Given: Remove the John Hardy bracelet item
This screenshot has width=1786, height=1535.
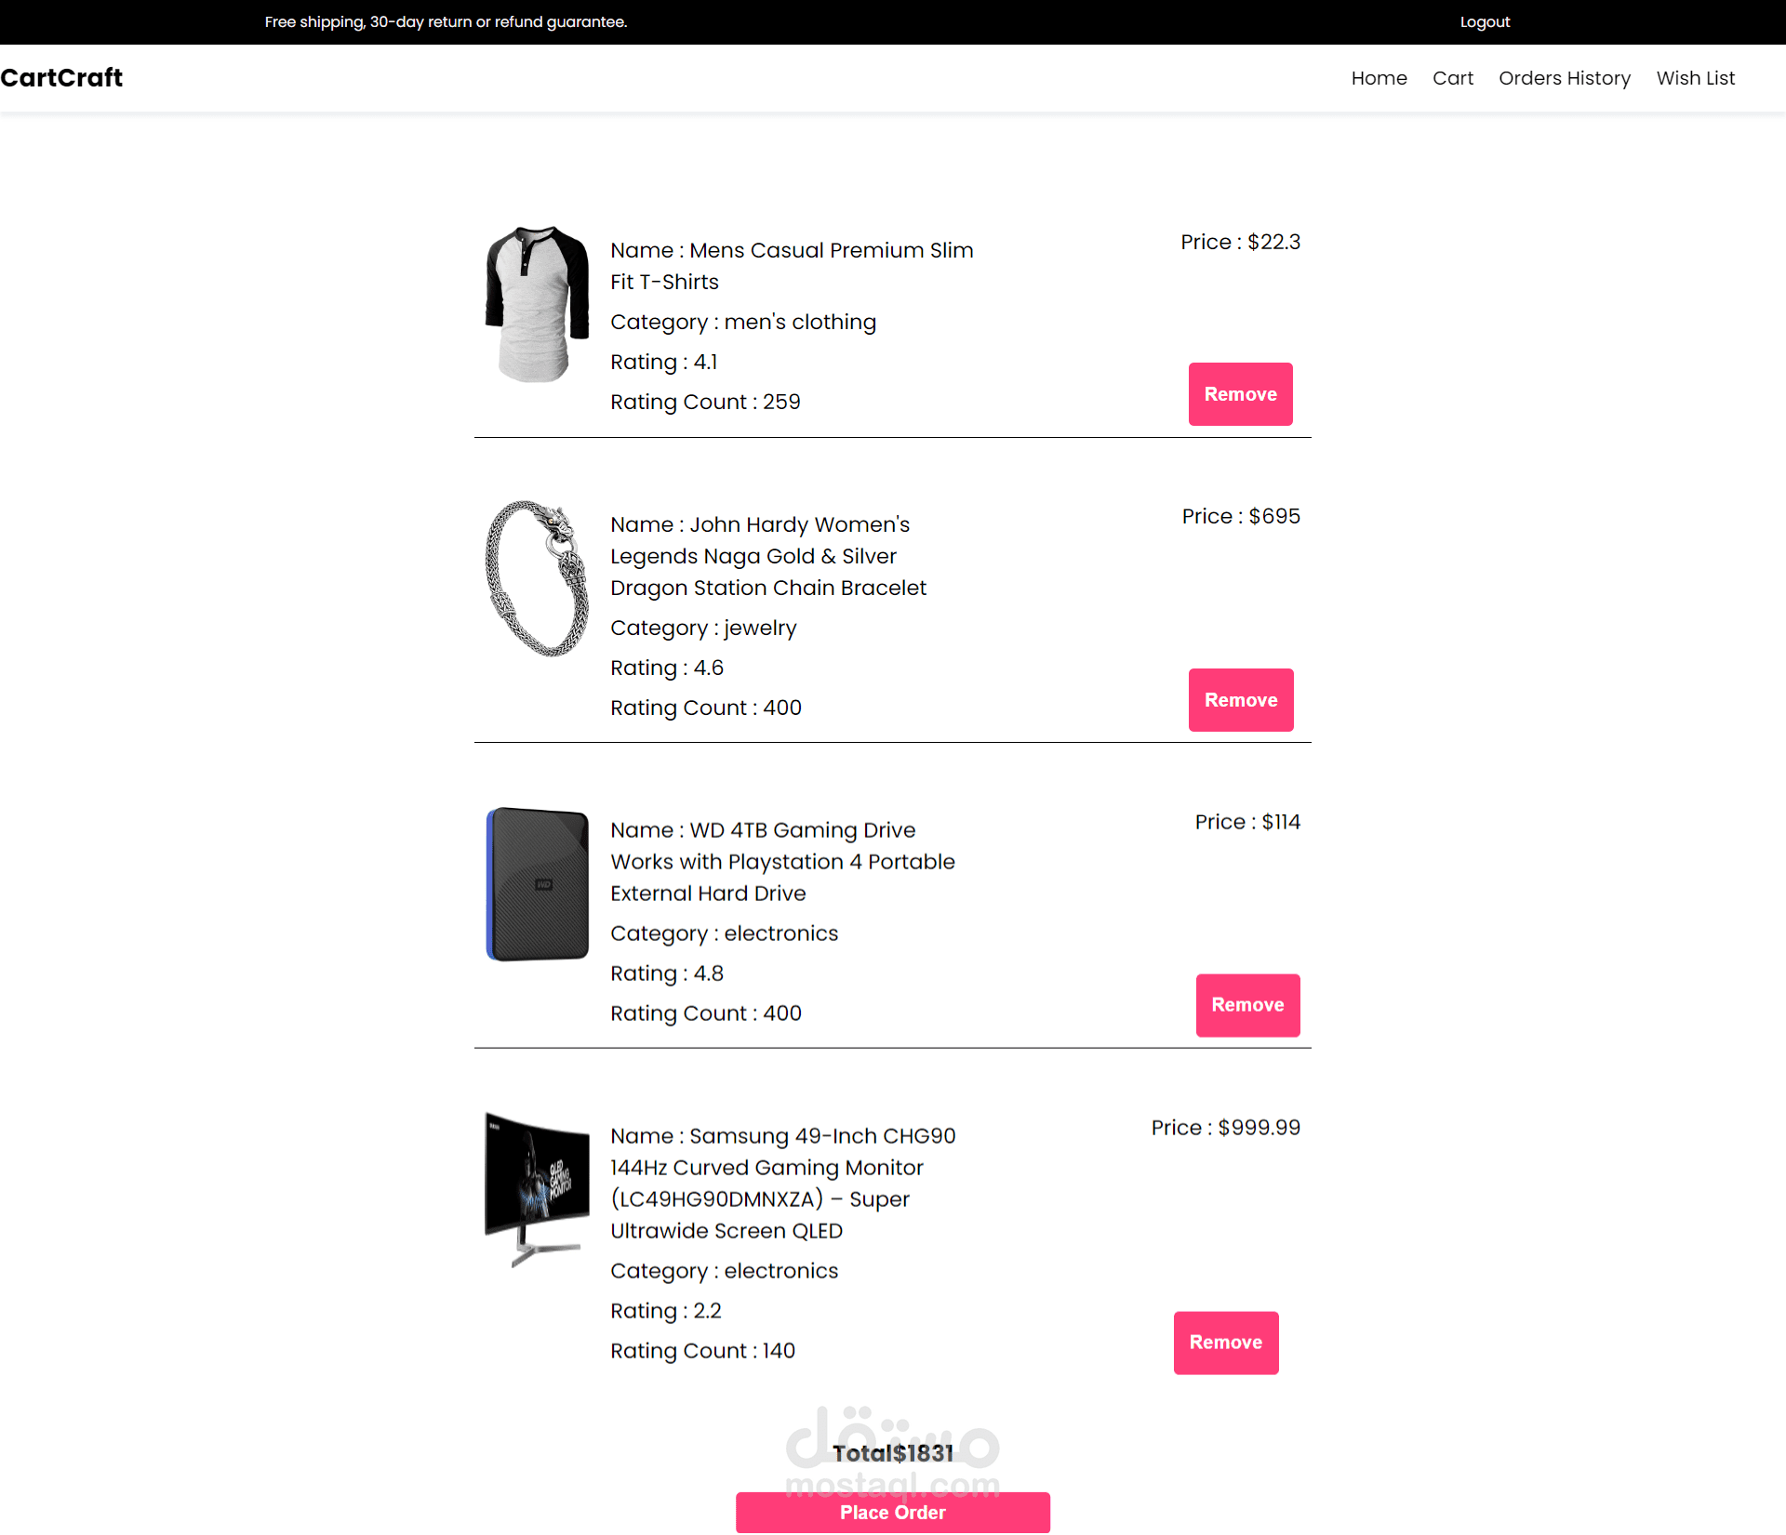Looking at the screenshot, I should point(1240,700).
